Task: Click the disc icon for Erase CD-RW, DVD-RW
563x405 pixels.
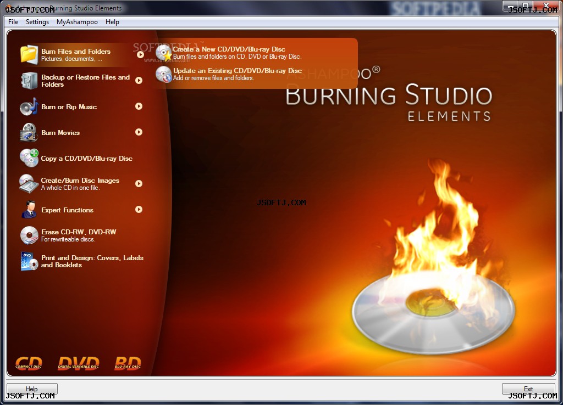Action: [29, 235]
